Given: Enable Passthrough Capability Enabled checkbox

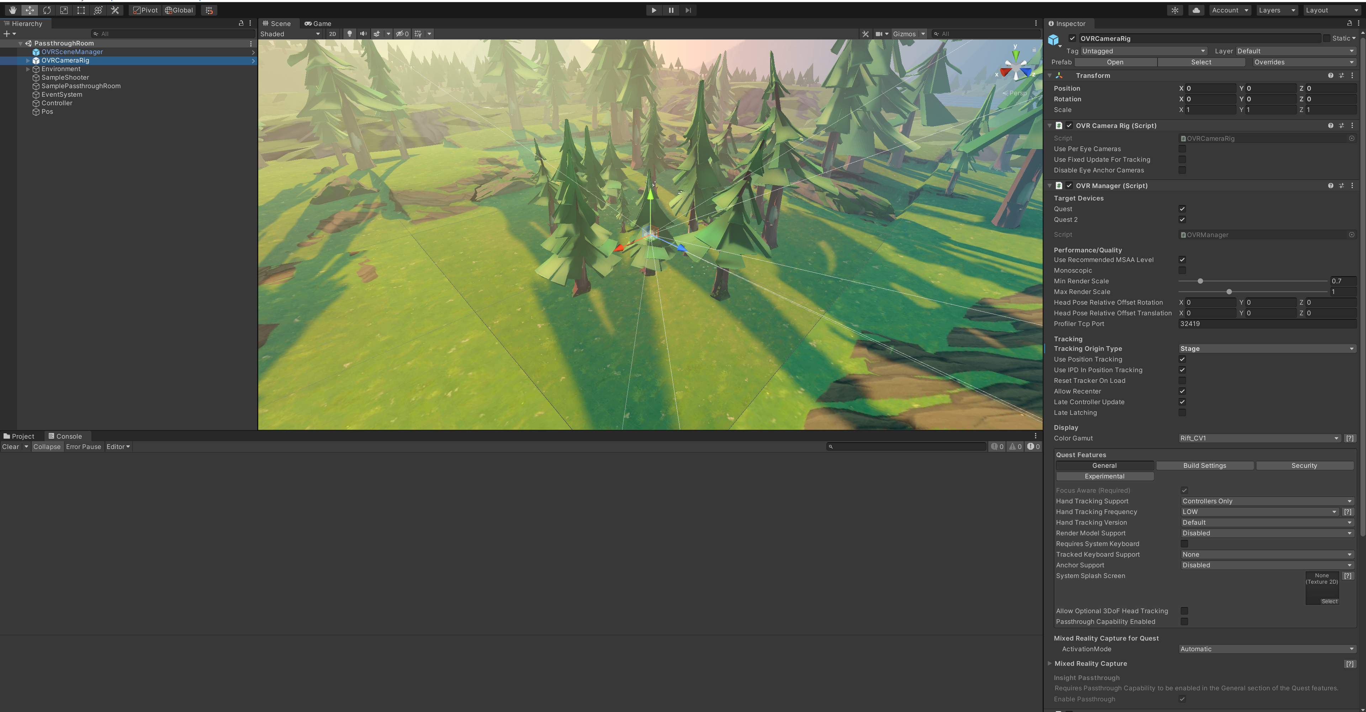Looking at the screenshot, I should pyautogui.click(x=1184, y=621).
